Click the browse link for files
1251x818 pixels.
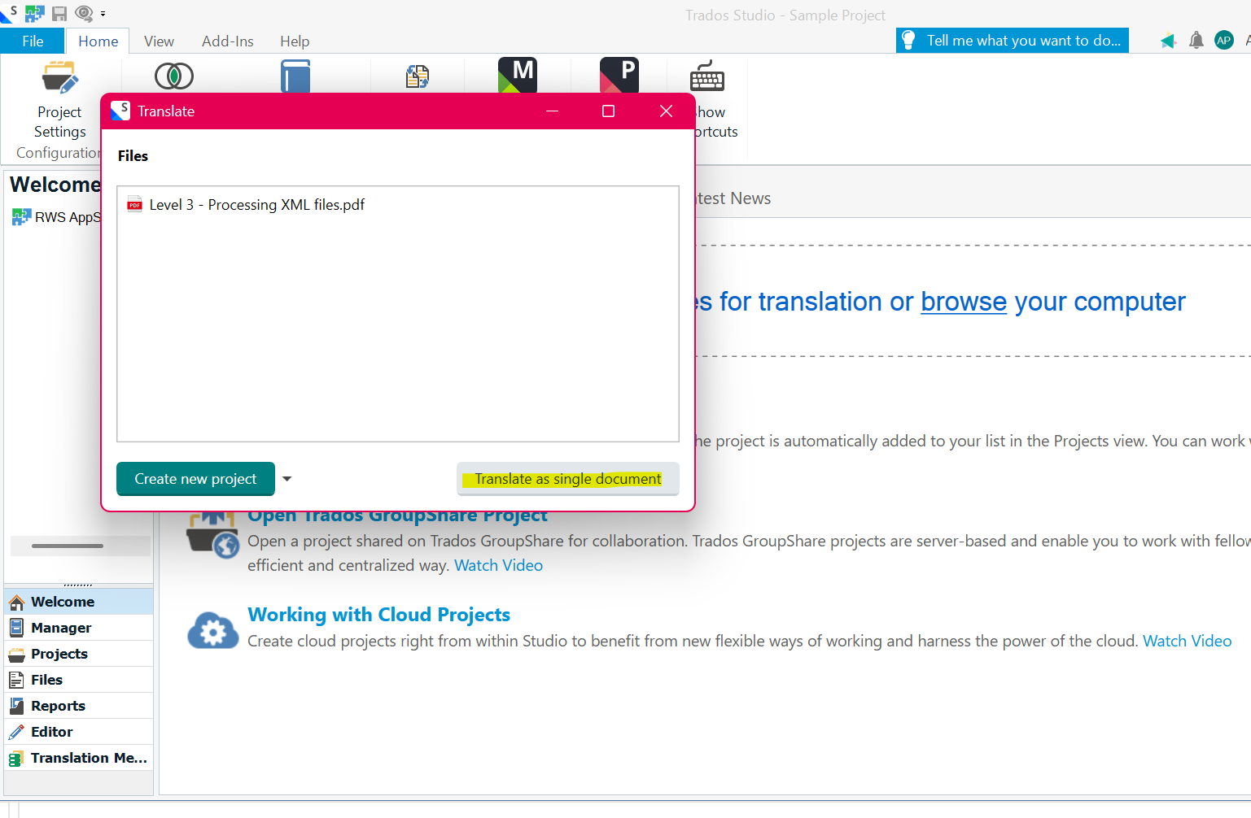coord(963,302)
